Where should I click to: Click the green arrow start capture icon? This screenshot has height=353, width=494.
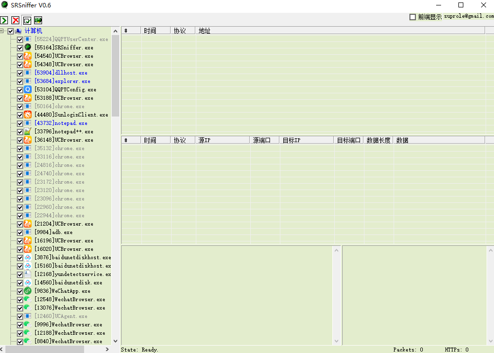click(x=4, y=20)
